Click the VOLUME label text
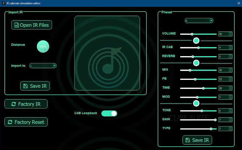242x150 pixels. (169, 34)
